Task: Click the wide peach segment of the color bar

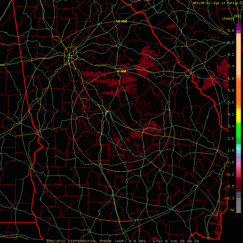Action: (x=238, y=56)
